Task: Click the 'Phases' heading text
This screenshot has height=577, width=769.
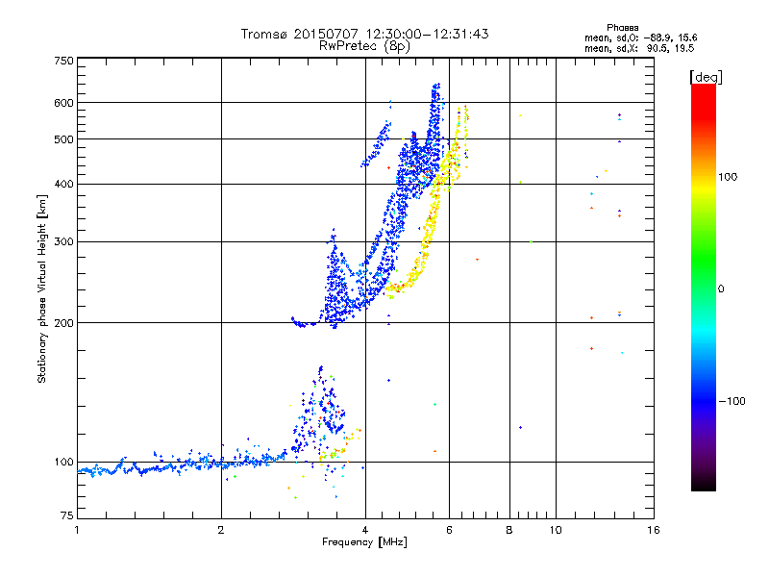Action: pos(622,28)
